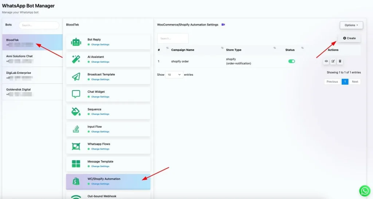Focus the campaign search field
Image resolution: width=373 pixels, height=199 pixels.
[173, 39]
